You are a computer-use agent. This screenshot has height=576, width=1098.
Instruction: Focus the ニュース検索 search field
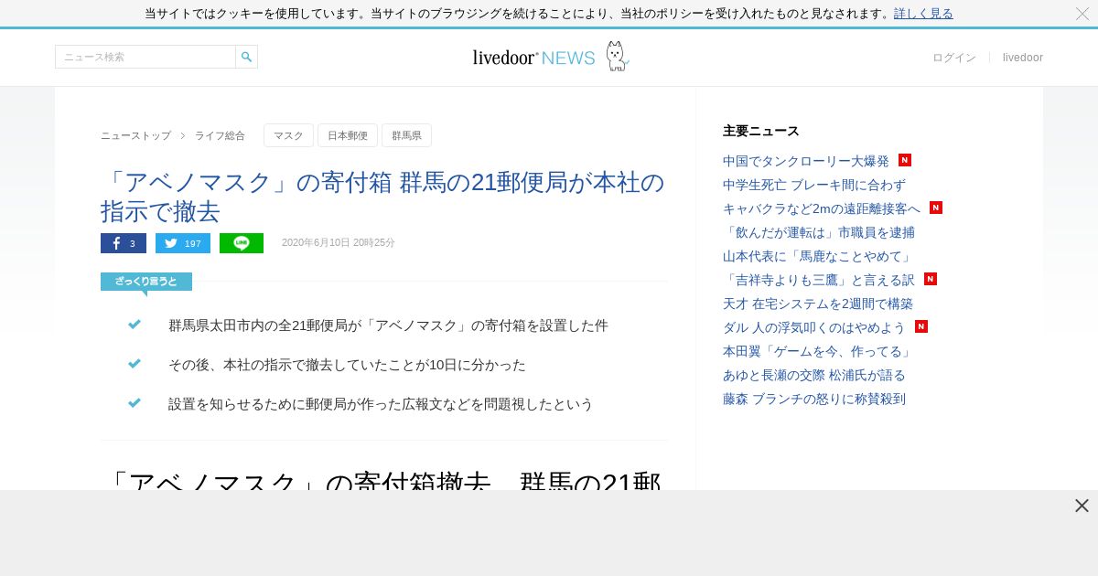[x=145, y=57]
